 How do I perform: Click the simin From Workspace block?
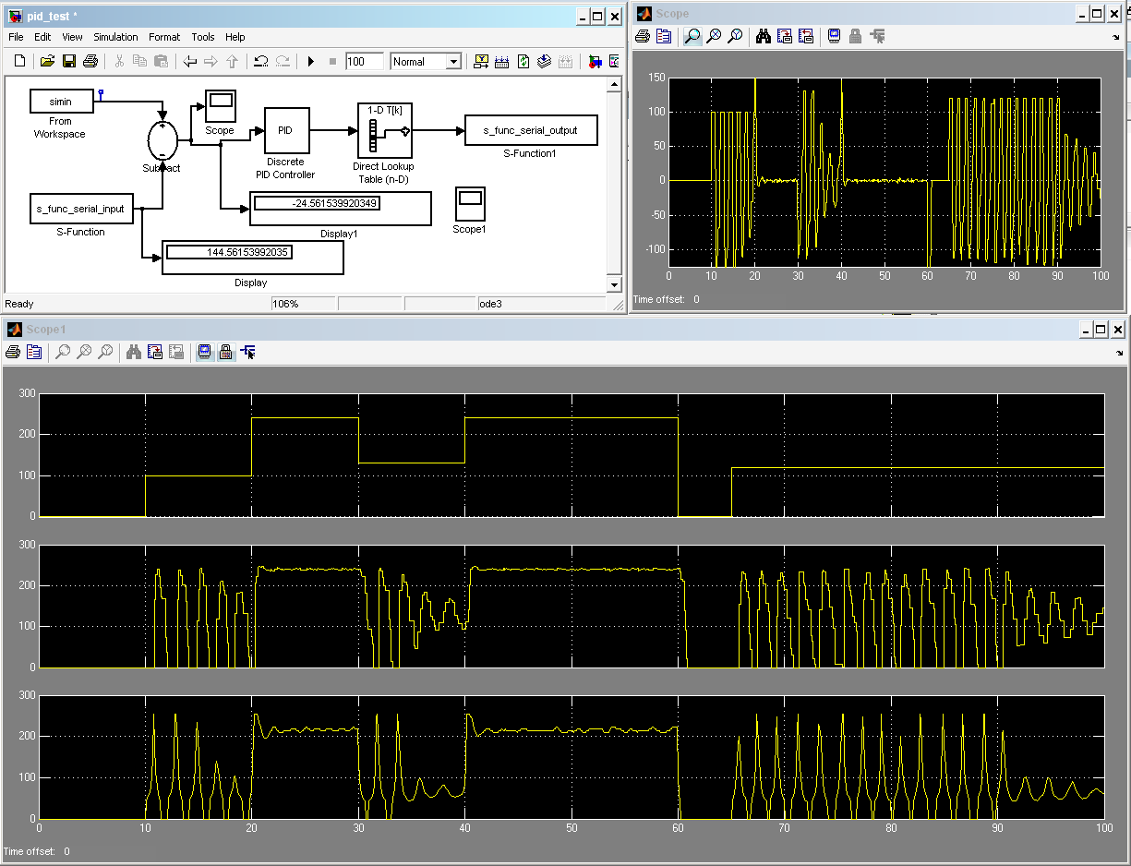(x=61, y=101)
